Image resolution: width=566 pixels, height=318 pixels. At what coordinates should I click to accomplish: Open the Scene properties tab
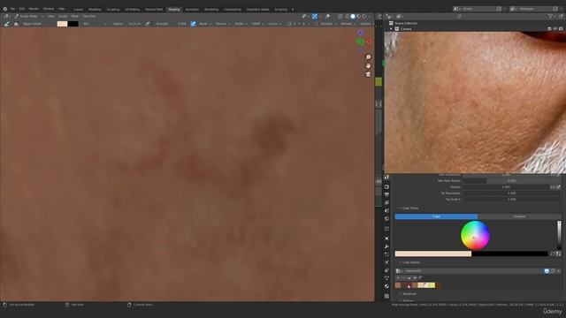pyautogui.click(x=386, y=210)
